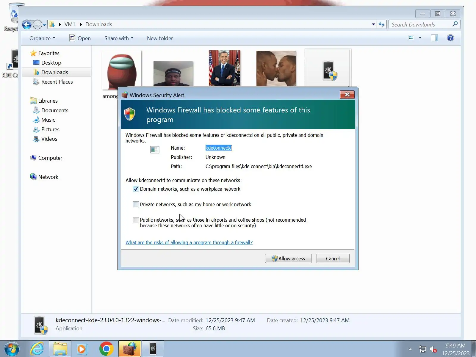Expand VM1 breadcrumb arrow
Viewport: 476px width, 357px height.
(x=81, y=24)
